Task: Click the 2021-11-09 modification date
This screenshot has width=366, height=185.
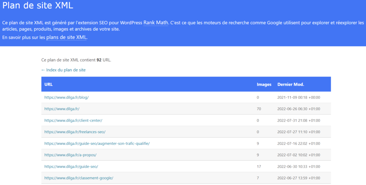Action: [x=298, y=97]
